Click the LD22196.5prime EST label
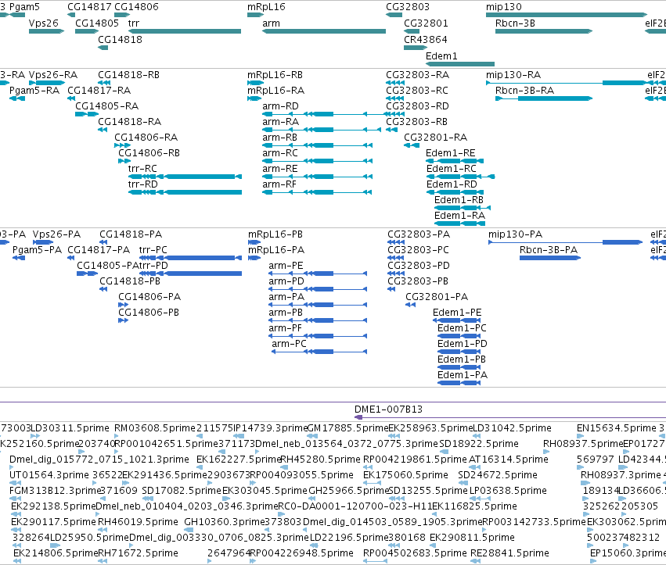Screen dimensions: 666x565 pos(350,538)
